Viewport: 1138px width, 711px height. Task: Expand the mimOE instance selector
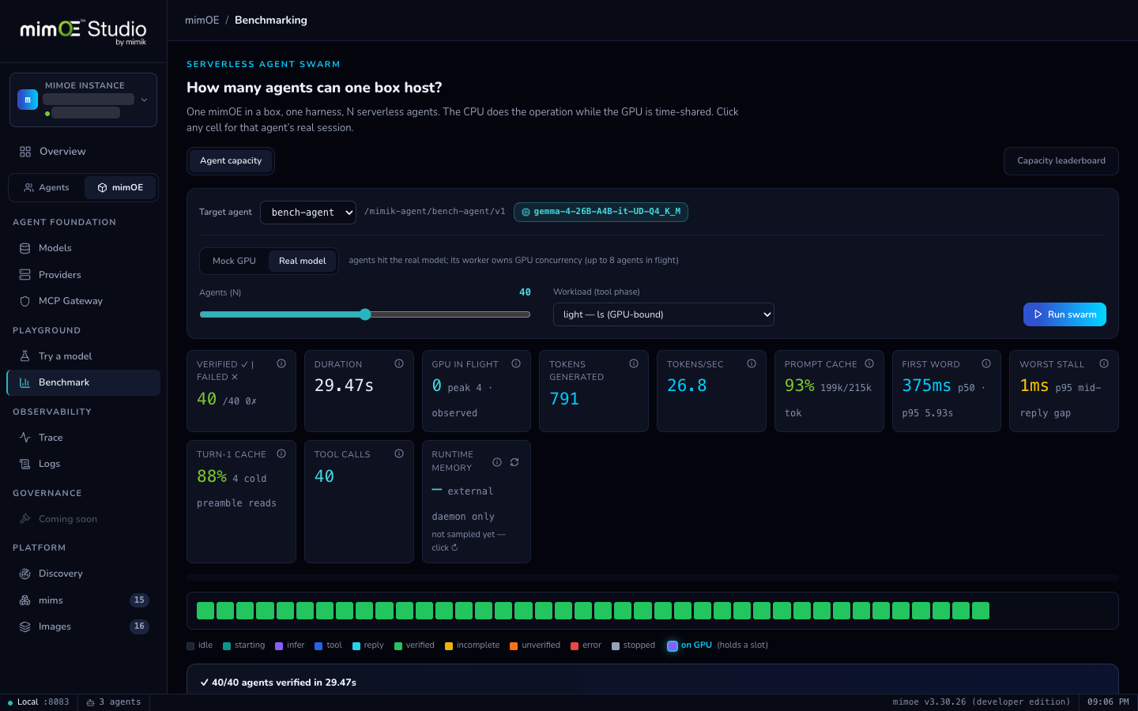(83, 100)
